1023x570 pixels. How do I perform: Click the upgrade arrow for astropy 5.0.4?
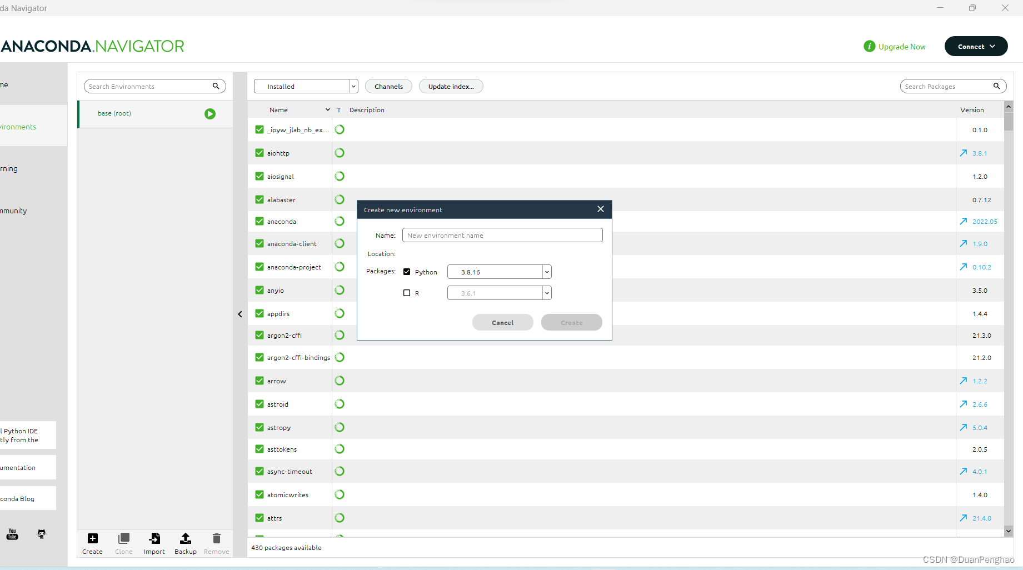click(964, 427)
